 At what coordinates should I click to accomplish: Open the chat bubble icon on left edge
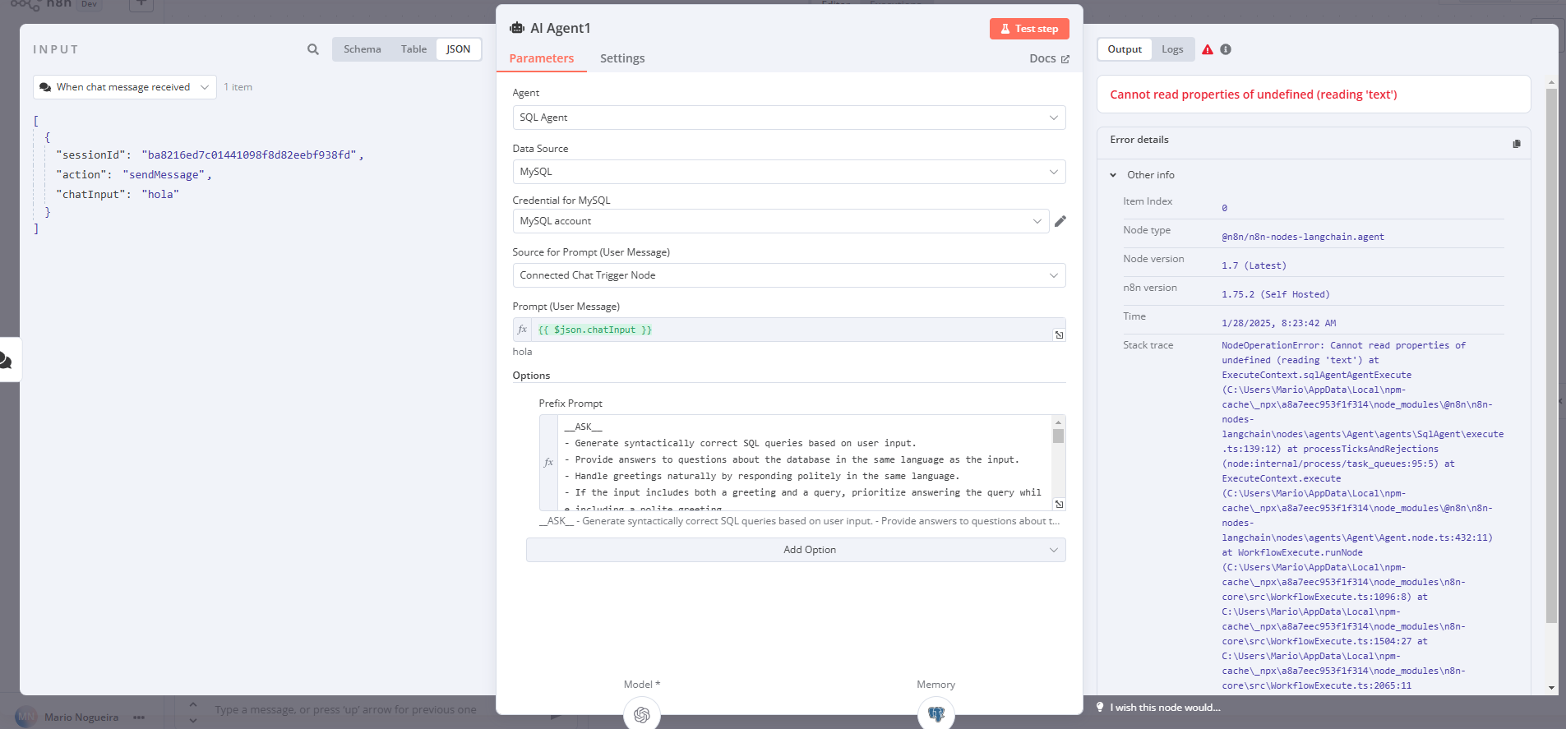click(x=6, y=360)
